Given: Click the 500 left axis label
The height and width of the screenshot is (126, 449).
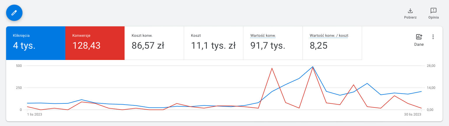Looking at the screenshot, I should click(19, 66).
